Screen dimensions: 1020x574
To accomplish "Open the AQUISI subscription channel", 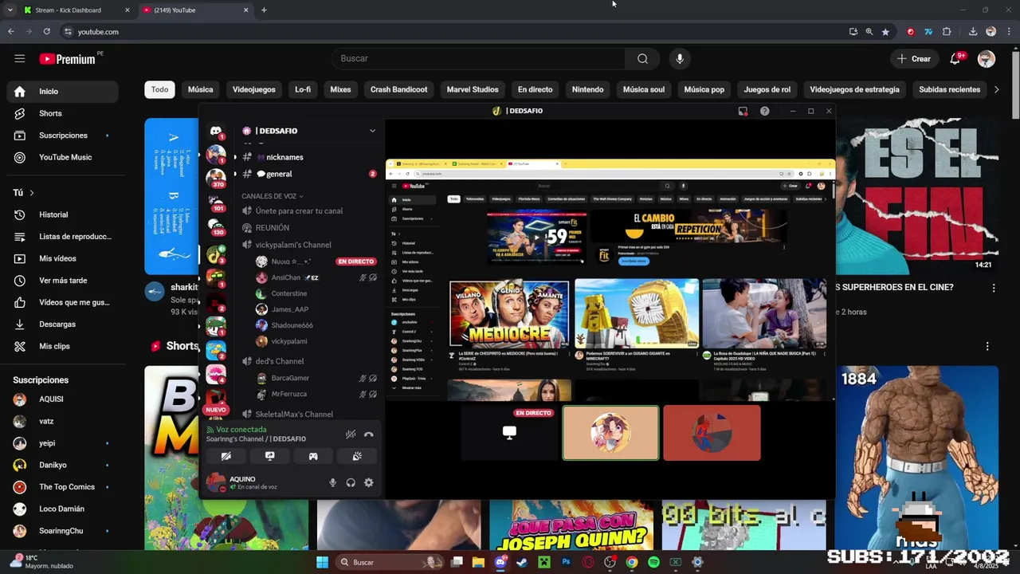I will [62, 399].
